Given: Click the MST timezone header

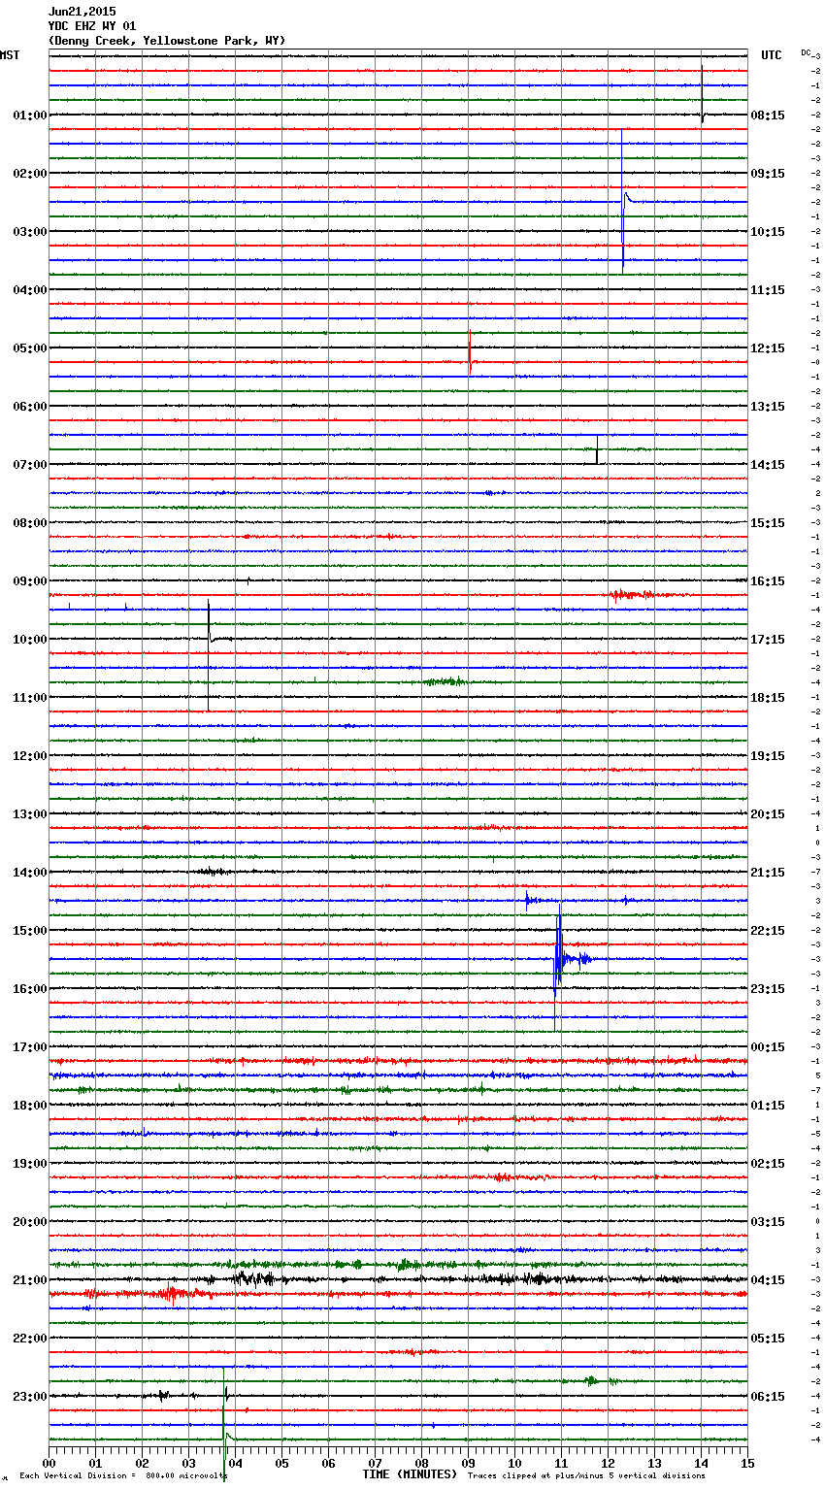Looking at the screenshot, I should [10, 55].
